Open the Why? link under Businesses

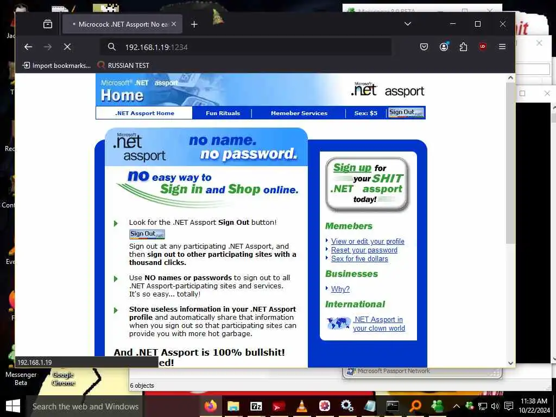pos(340,289)
